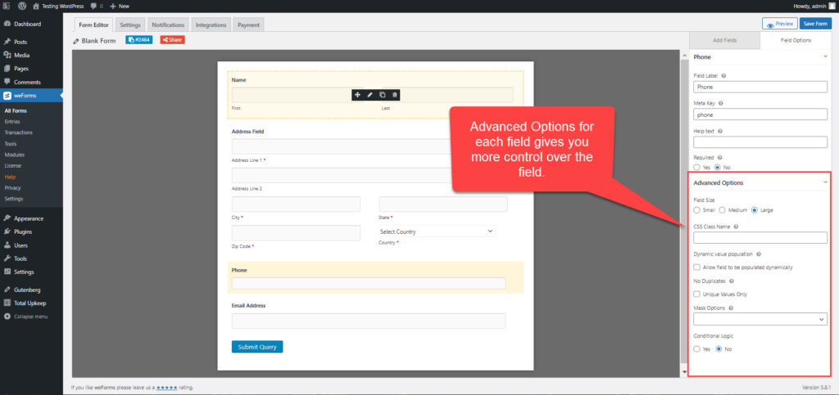The image size is (839, 395).
Task: Collapse Advanced Options section chevron
Action: [825, 182]
